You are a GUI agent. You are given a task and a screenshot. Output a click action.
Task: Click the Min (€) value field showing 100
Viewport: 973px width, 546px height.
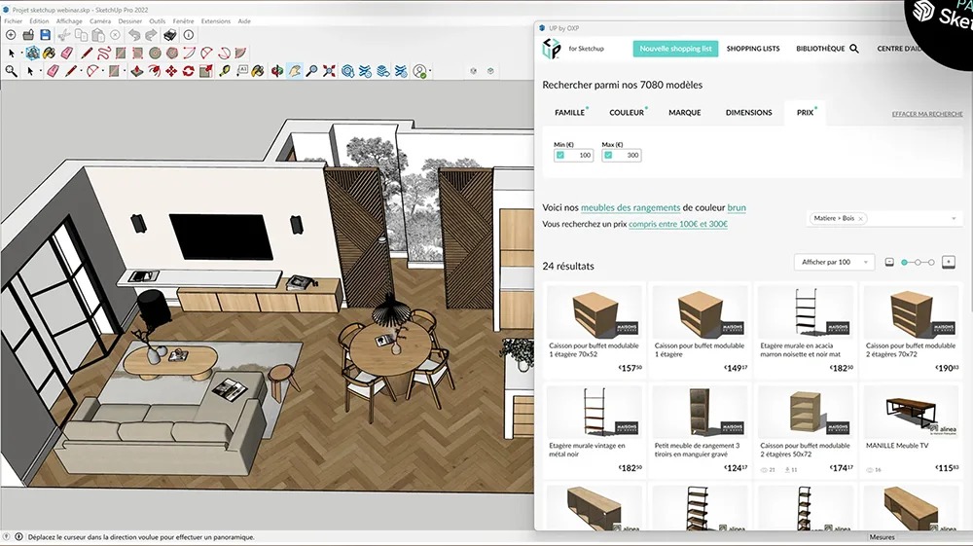(573, 155)
